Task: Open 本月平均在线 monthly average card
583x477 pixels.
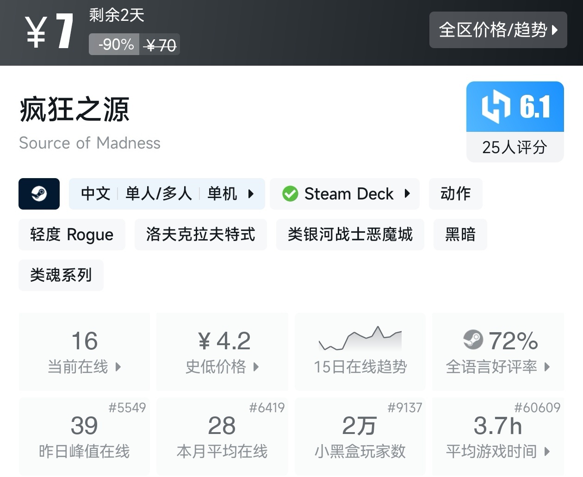Action: (x=222, y=436)
